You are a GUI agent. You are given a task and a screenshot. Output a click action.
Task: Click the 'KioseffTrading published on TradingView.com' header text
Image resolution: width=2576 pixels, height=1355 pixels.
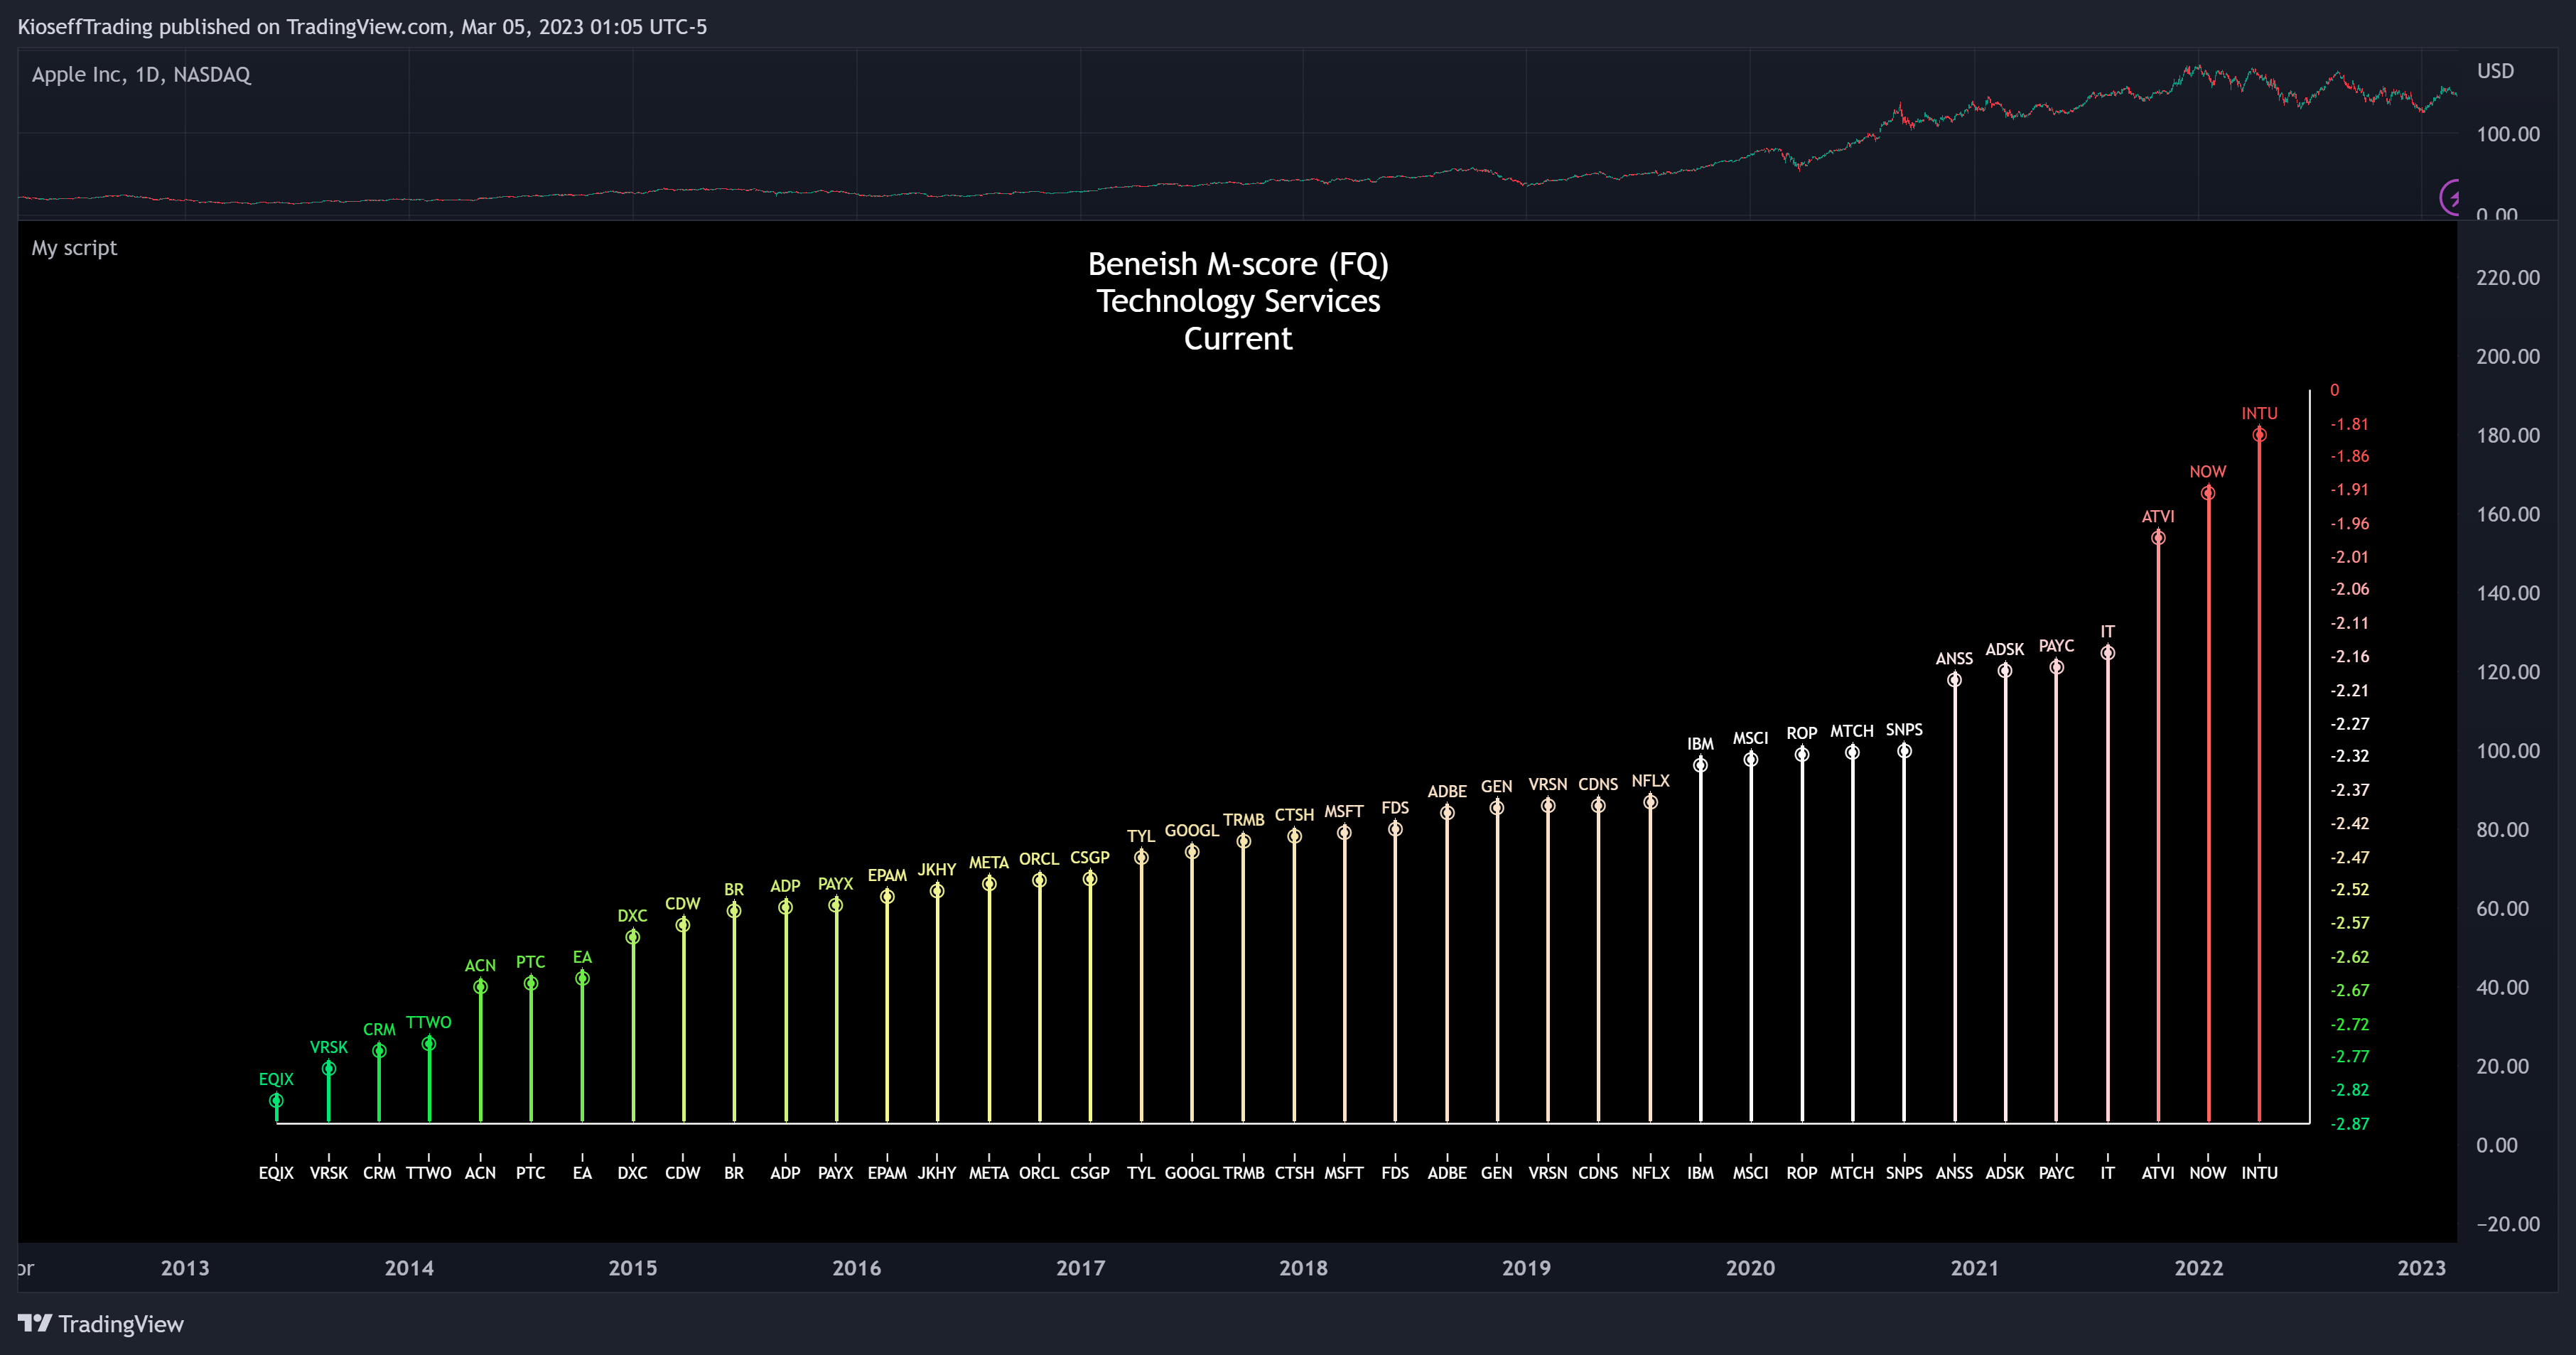[x=232, y=27]
